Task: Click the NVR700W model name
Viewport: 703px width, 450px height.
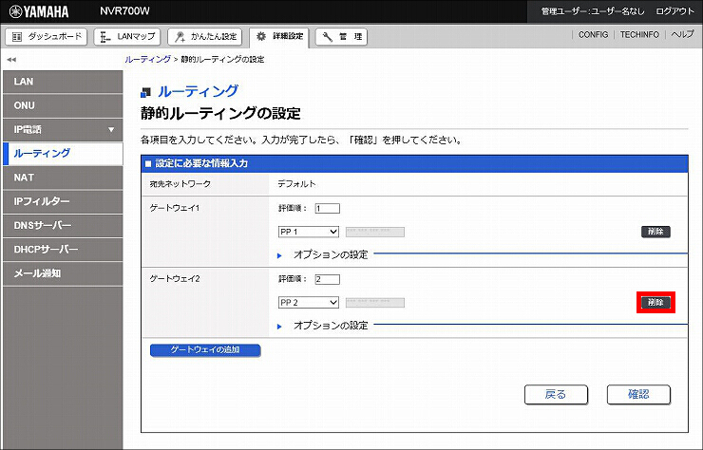Action: click(x=124, y=10)
